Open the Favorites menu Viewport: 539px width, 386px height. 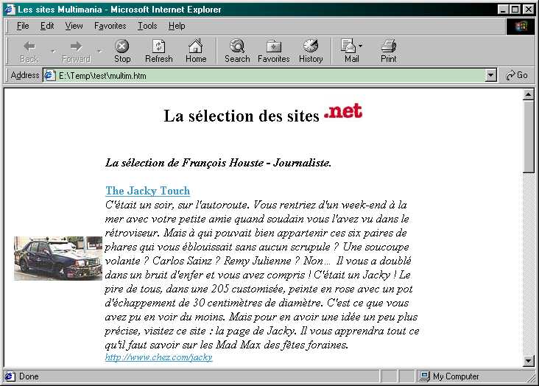point(110,26)
